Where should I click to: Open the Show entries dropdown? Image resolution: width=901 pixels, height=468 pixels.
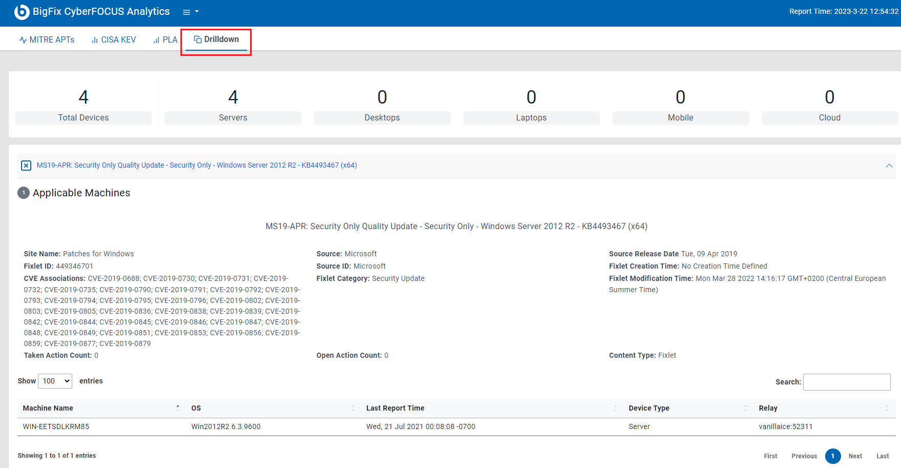pyautogui.click(x=55, y=381)
